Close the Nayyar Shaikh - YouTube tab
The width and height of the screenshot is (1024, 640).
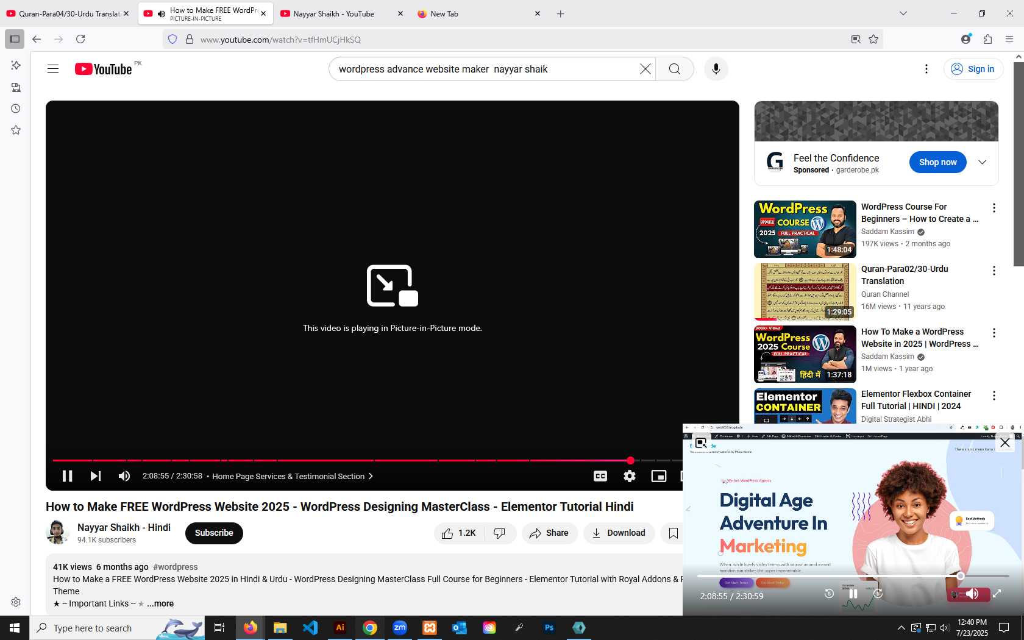tap(400, 13)
